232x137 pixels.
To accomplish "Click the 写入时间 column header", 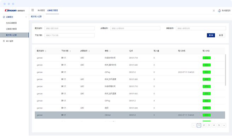I will tap(181, 51).
